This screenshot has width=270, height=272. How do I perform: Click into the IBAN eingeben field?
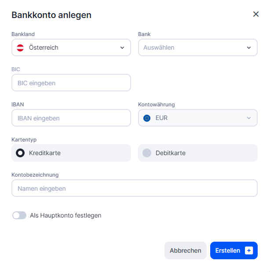71,118
